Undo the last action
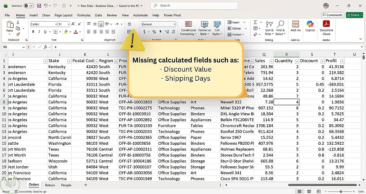 point(46,6)
